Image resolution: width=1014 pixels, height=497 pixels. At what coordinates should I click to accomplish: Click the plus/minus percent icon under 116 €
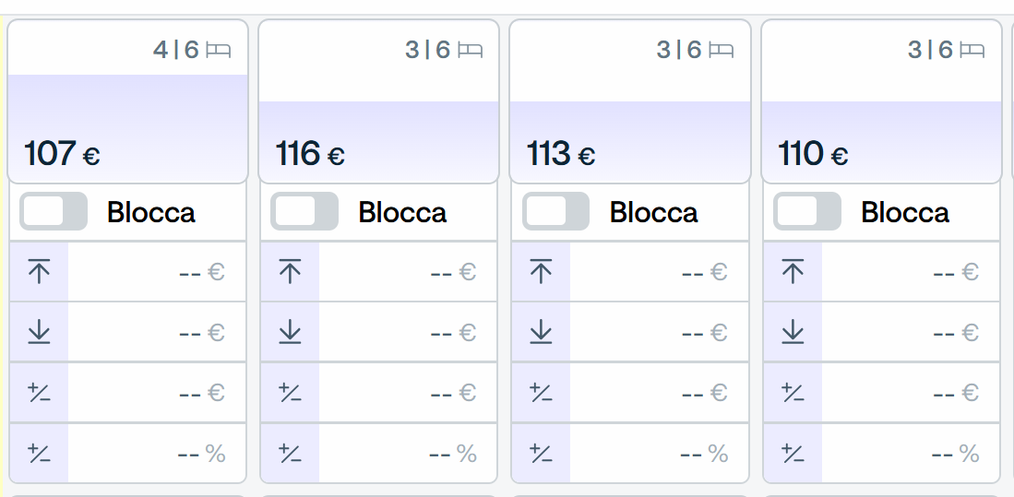click(x=290, y=453)
